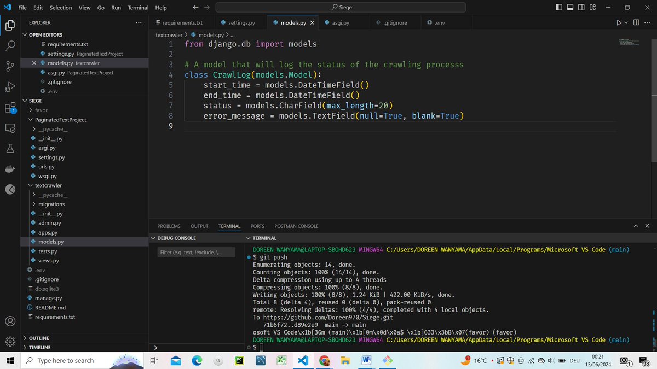This screenshot has height=369, width=657.
Task: Open the Extensions view showing one badge
Action: pyautogui.click(x=10, y=107)
